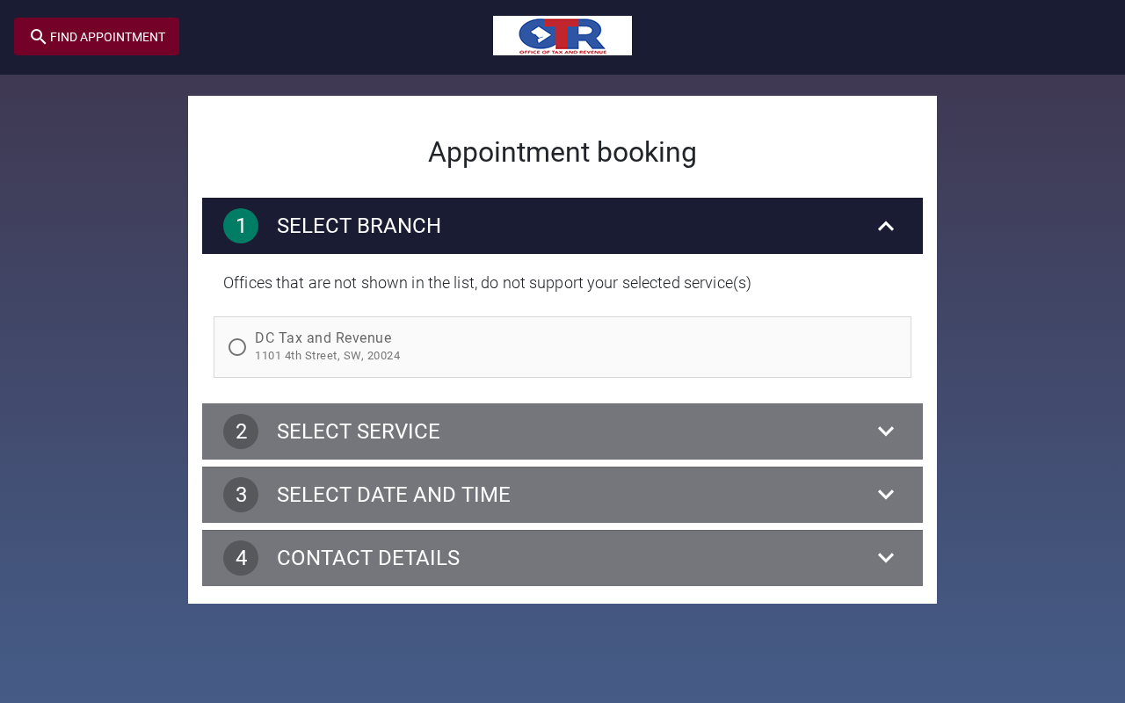The height and width of the screenshot is (703, 1125).
Task: Click the step 2 number circle
Action: [241, 431]
